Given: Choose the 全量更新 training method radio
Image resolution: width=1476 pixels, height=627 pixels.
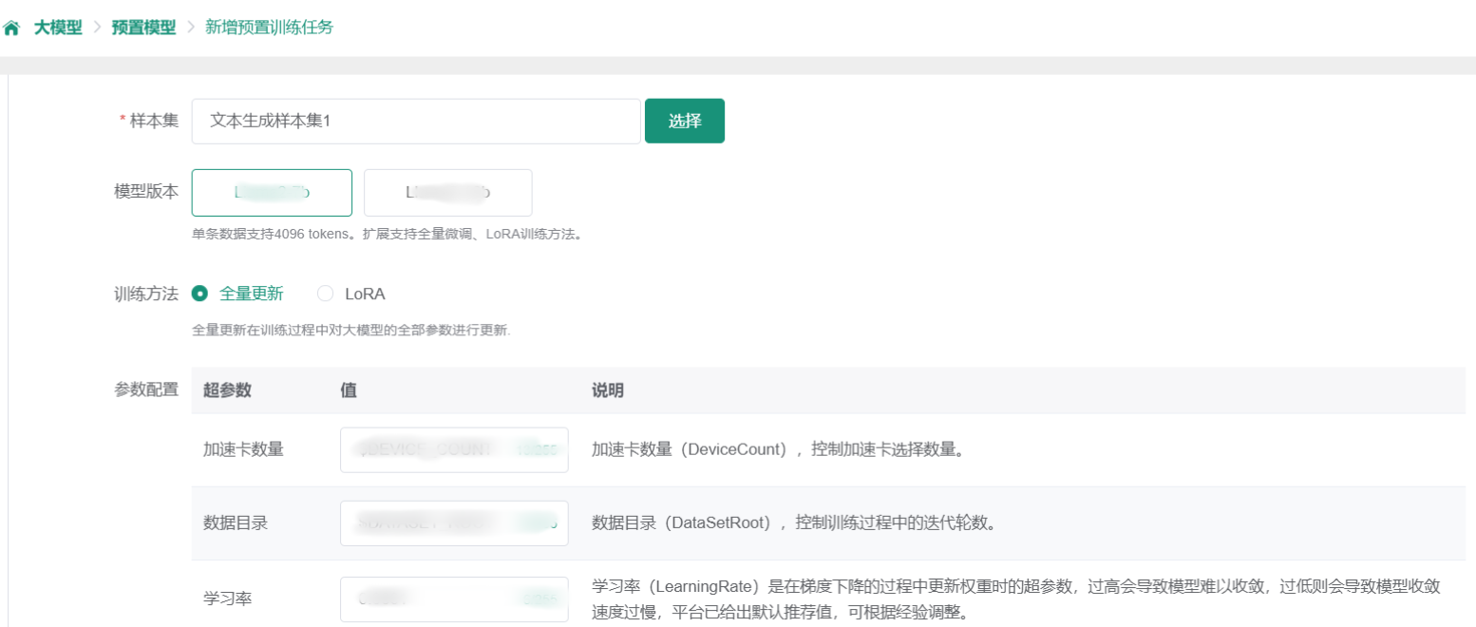Looking at the screenshot, I should tap(199, 294).
